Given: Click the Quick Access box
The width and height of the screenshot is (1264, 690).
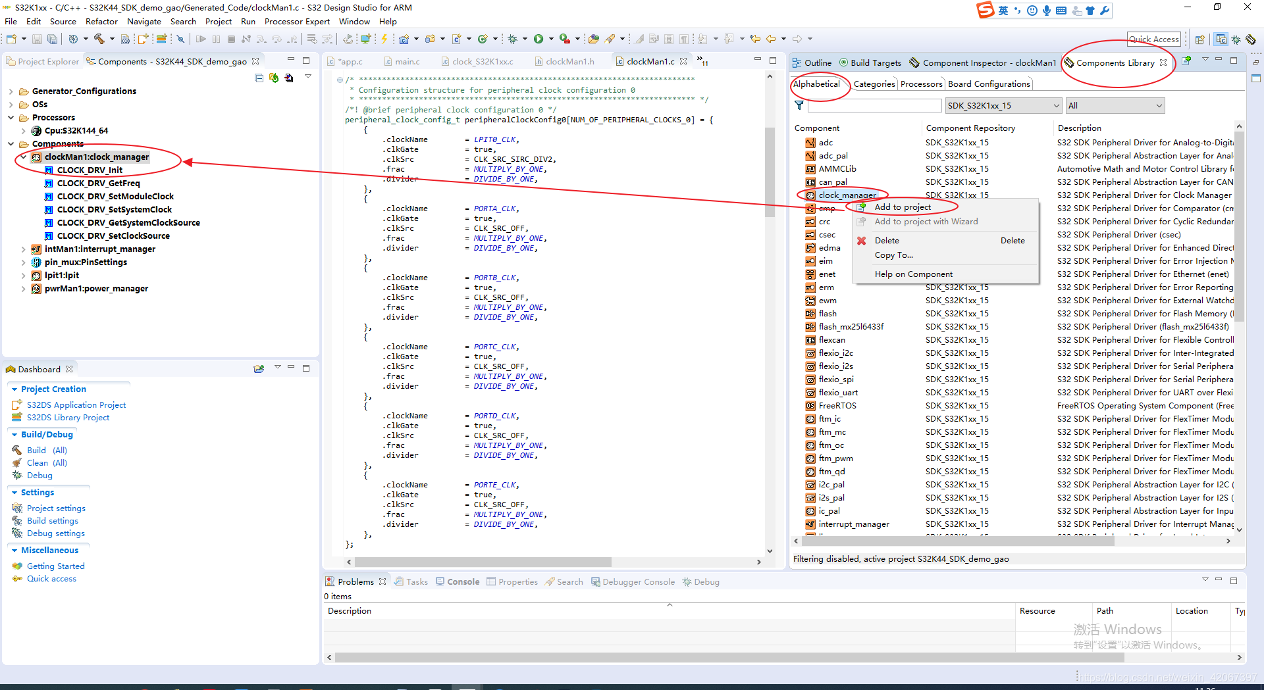Looking at the screenshot, I should 1154,39.
